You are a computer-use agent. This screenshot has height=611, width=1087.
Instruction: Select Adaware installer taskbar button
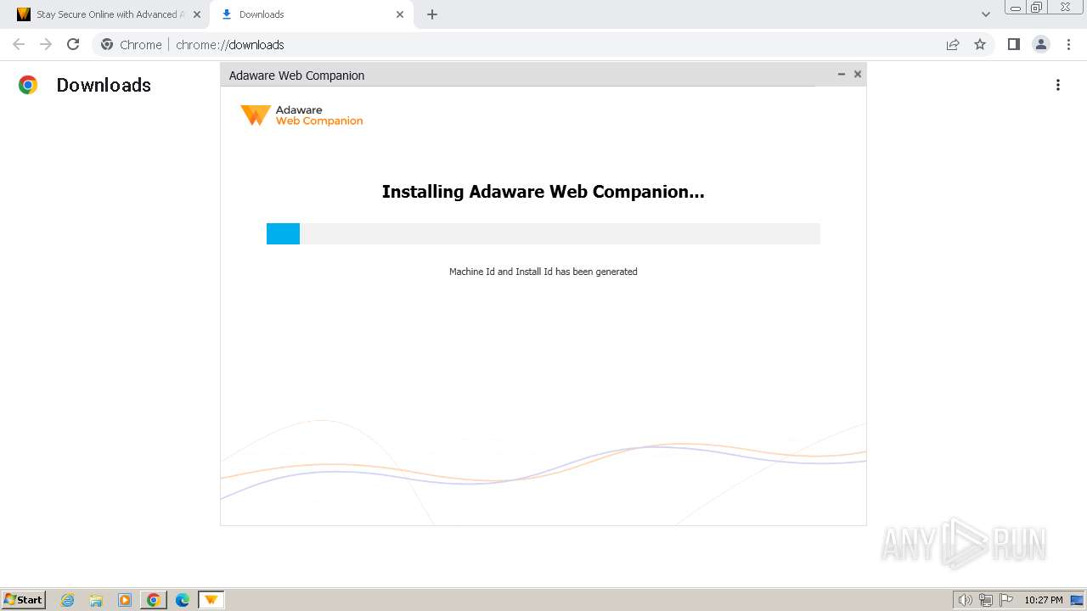(211, 600)
